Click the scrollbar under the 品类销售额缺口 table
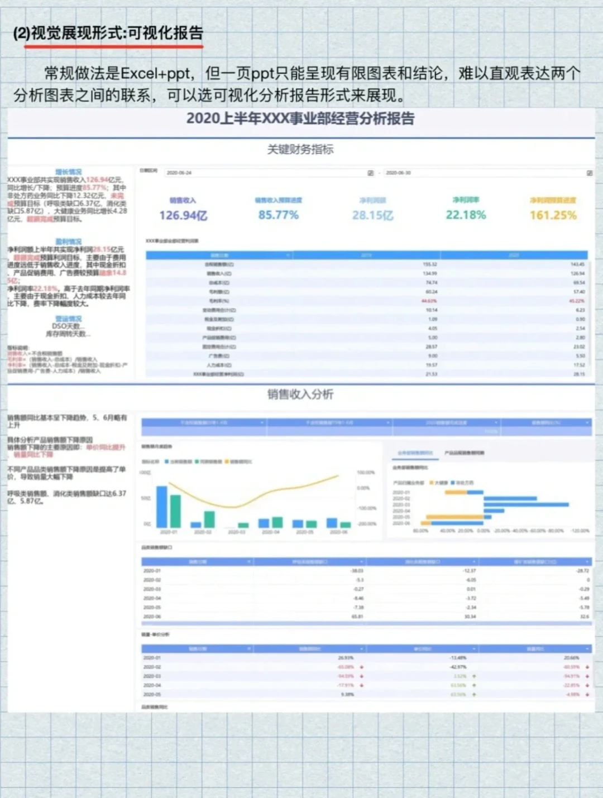This screenshot has height=798, width=603. click(x=366, y=624)
